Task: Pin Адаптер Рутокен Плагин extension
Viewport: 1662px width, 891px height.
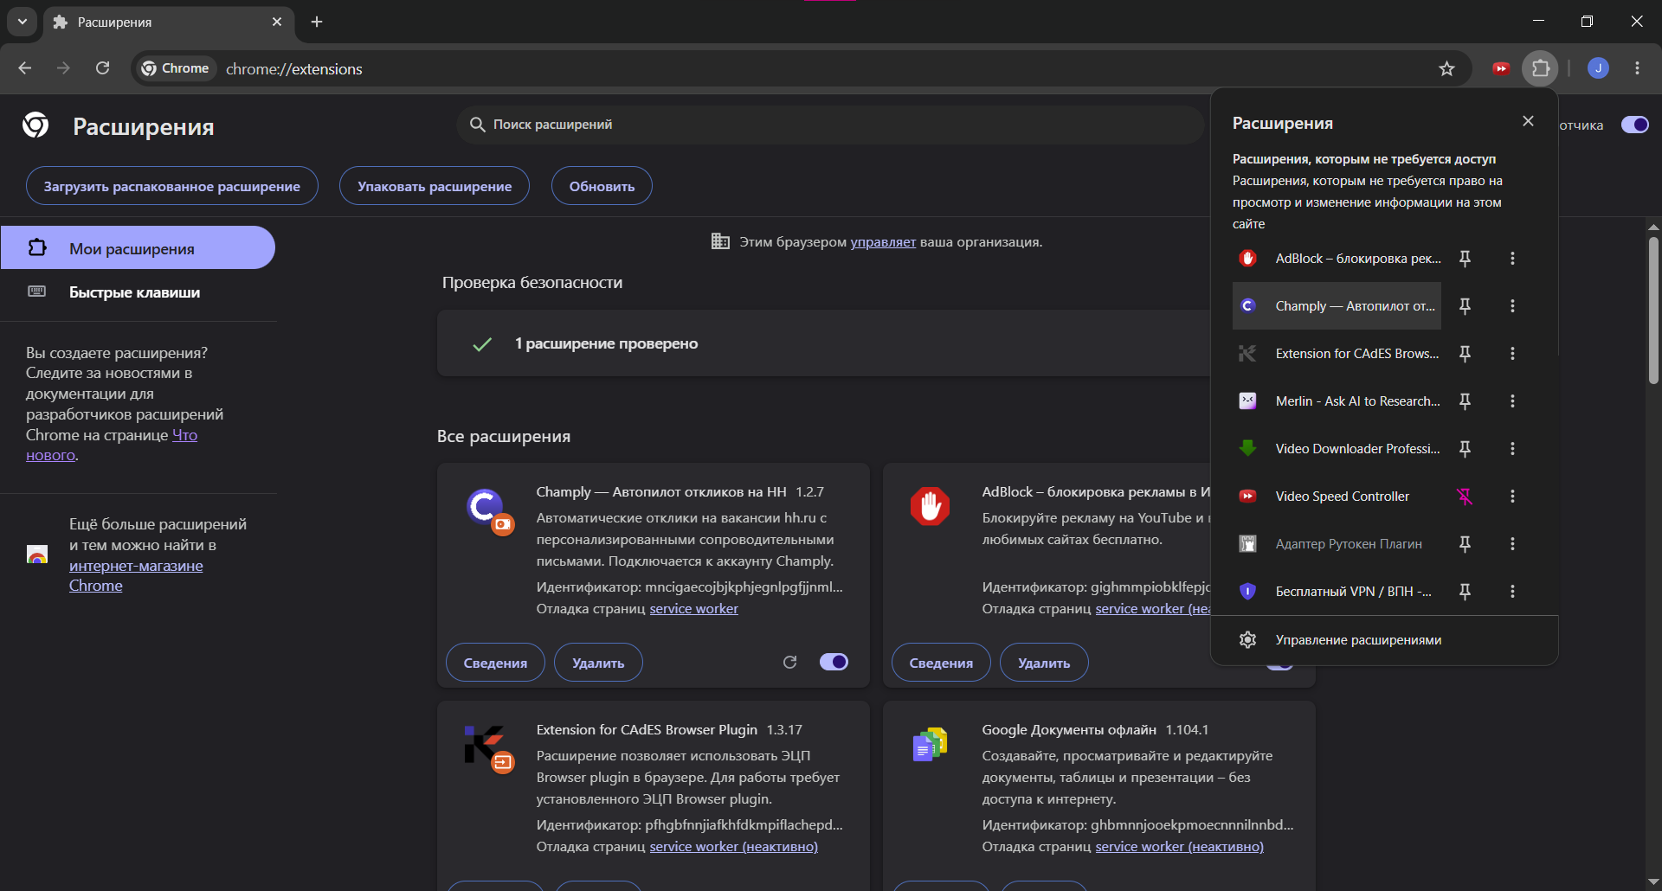Action: click(x=1465, y=544)
